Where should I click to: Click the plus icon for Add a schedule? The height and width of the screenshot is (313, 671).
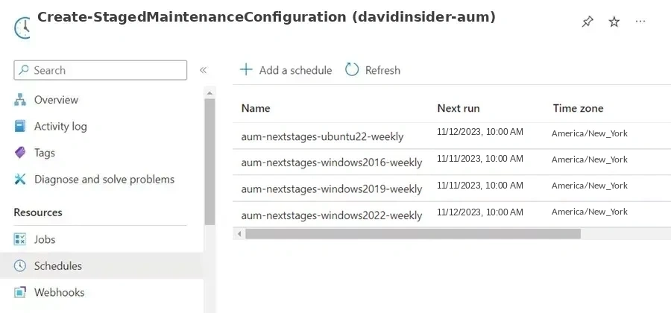tap(246, 70)
